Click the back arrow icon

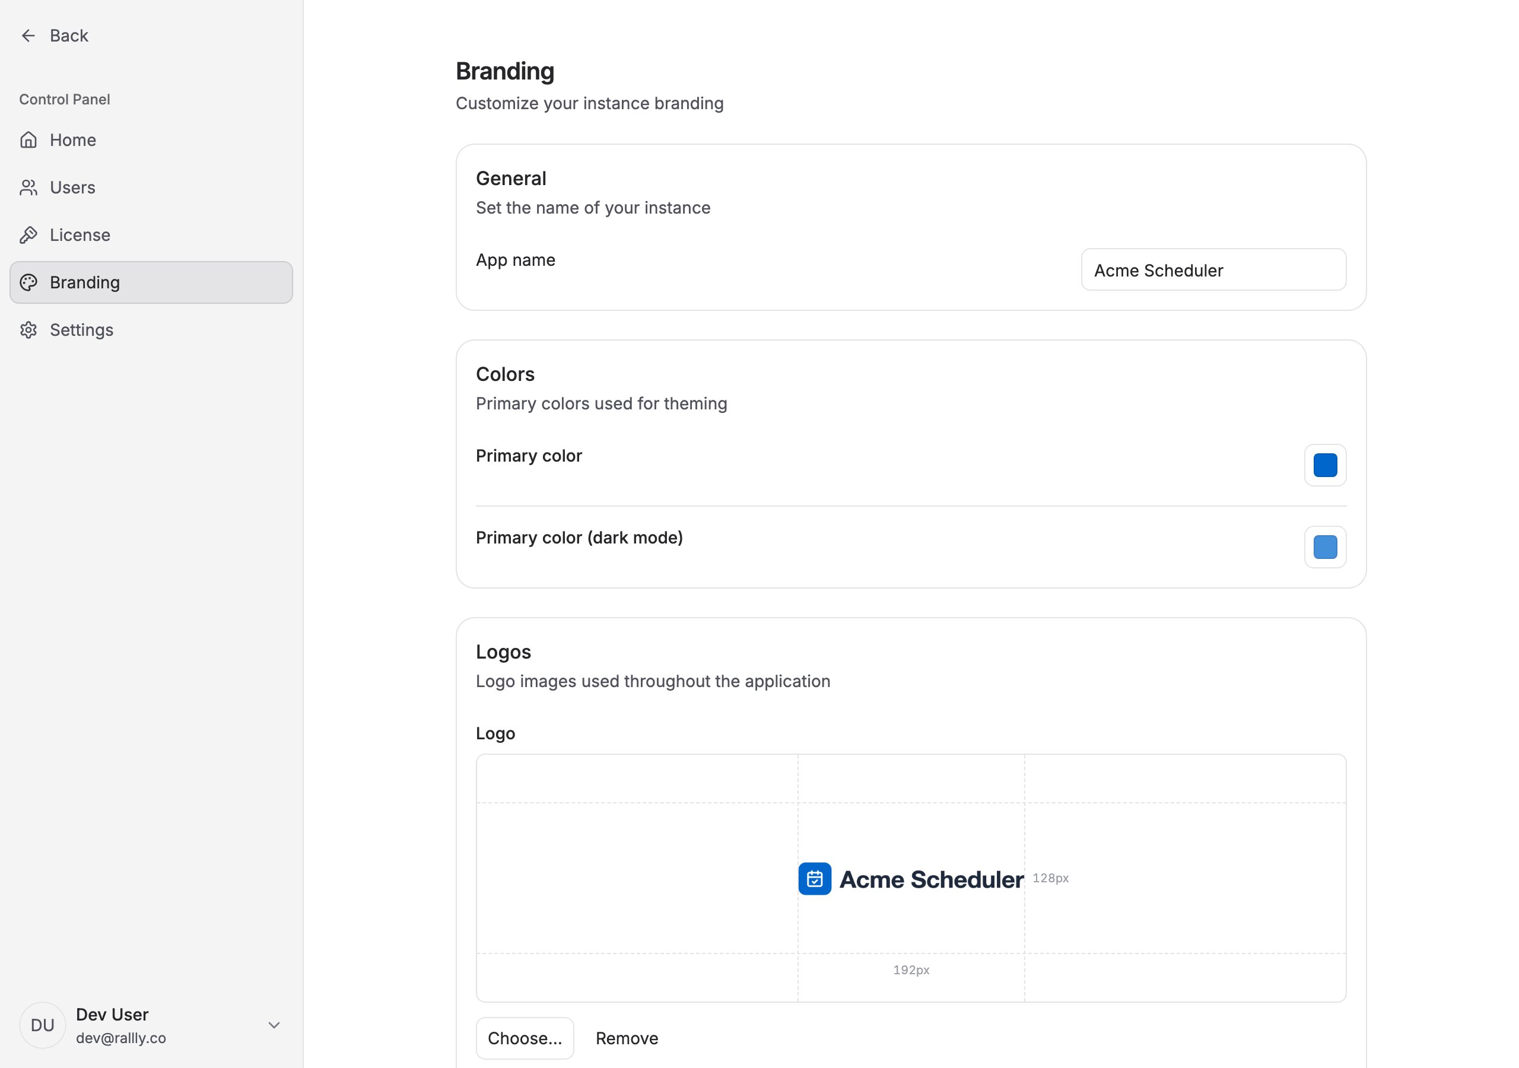[28, 36]
